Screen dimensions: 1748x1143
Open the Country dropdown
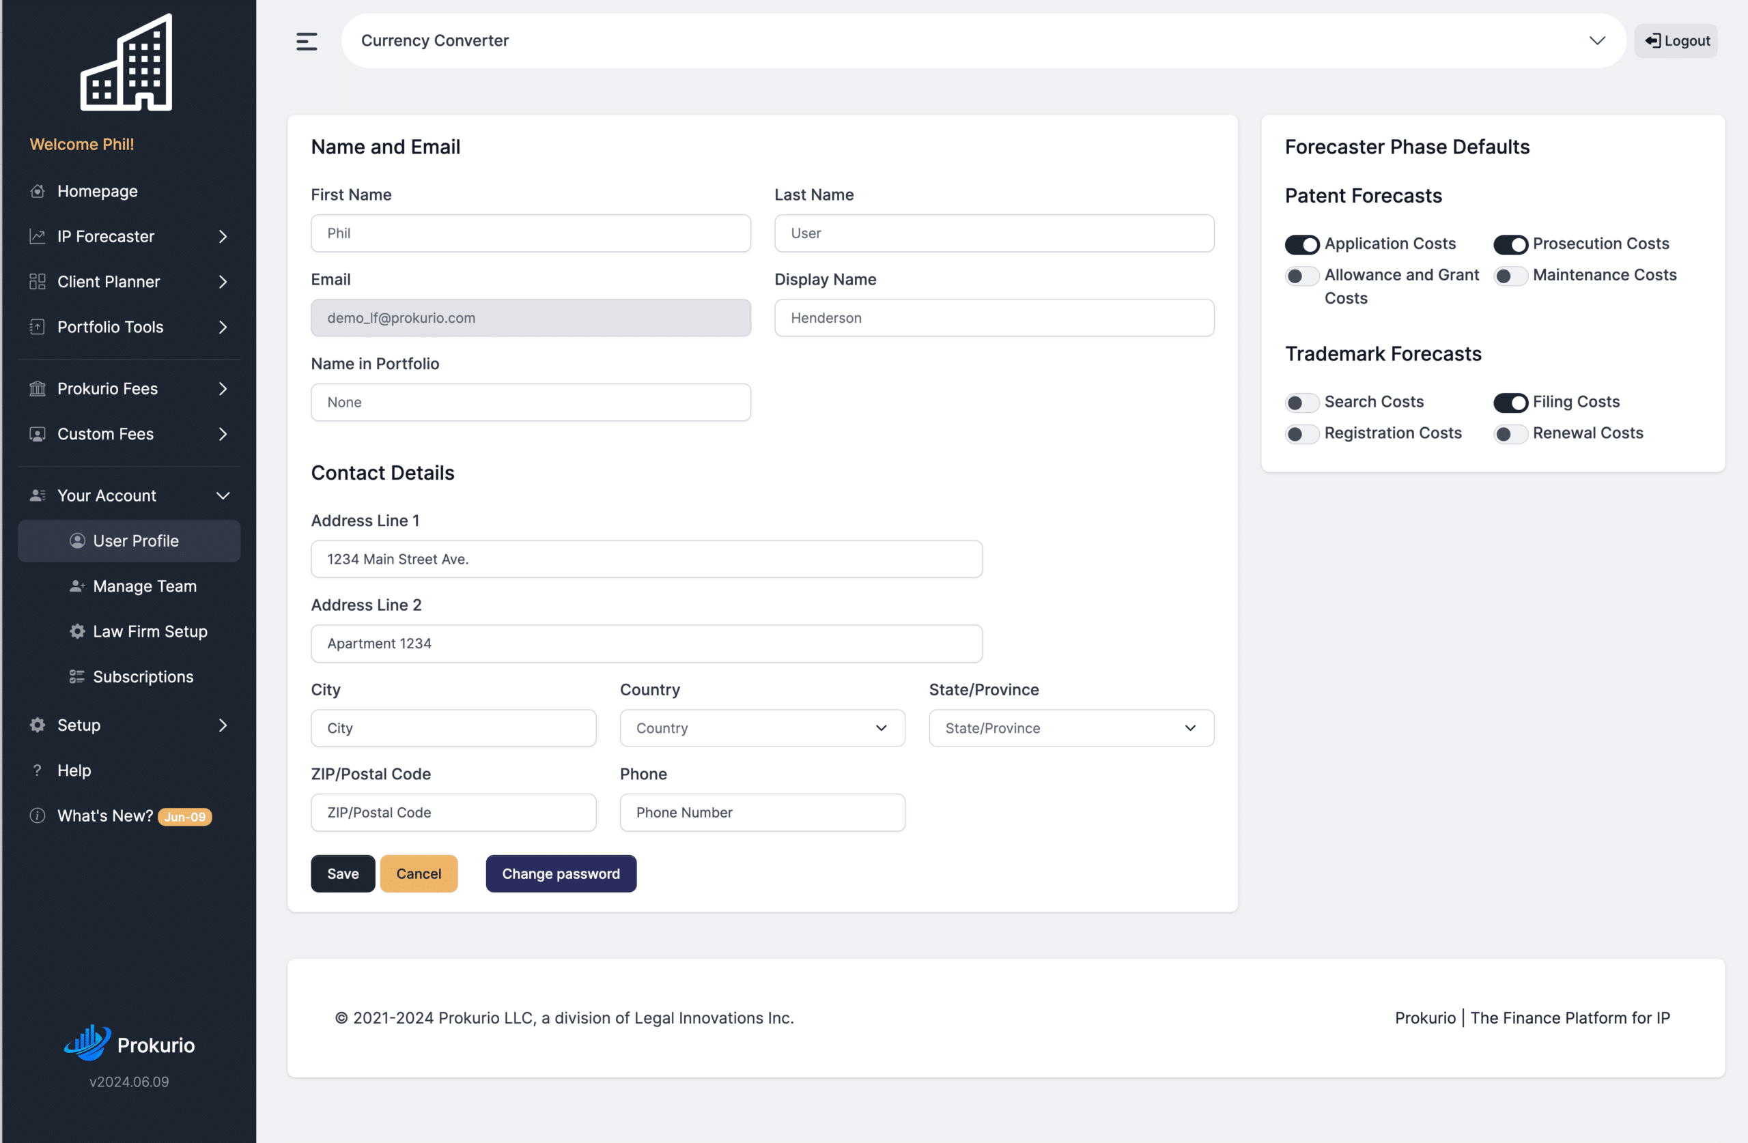coord(761,728)
